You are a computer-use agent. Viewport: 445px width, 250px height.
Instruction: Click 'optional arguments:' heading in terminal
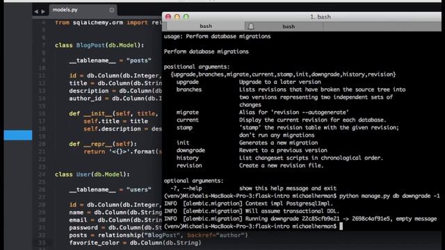pyautogui.click(x=193, y=181)
